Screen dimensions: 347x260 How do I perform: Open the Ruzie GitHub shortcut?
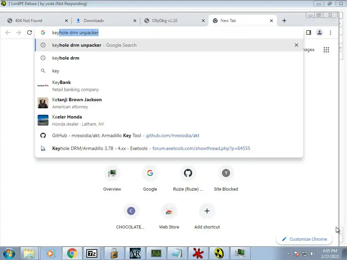(188, 179)
